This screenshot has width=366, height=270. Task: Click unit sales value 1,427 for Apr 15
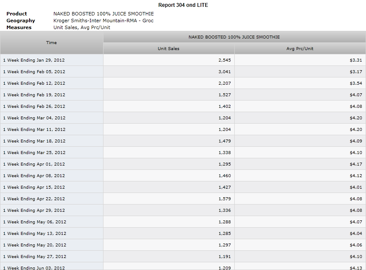[224, 187]
